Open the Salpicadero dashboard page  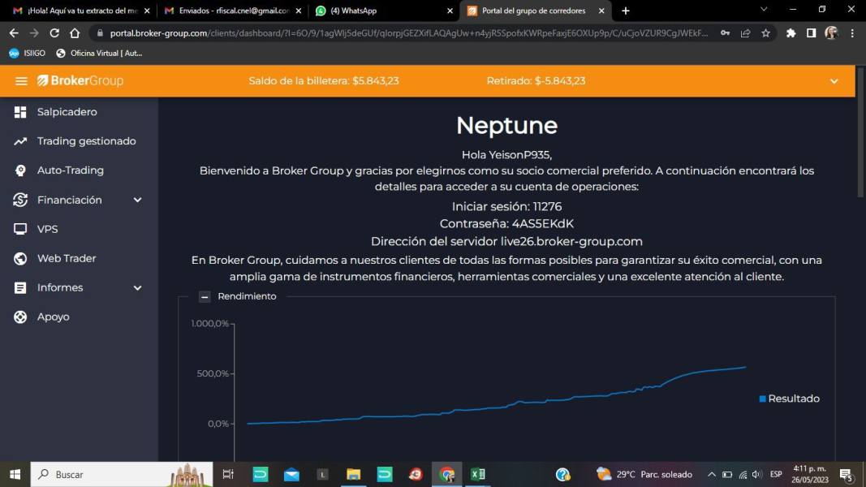click(x=67, y=112)
